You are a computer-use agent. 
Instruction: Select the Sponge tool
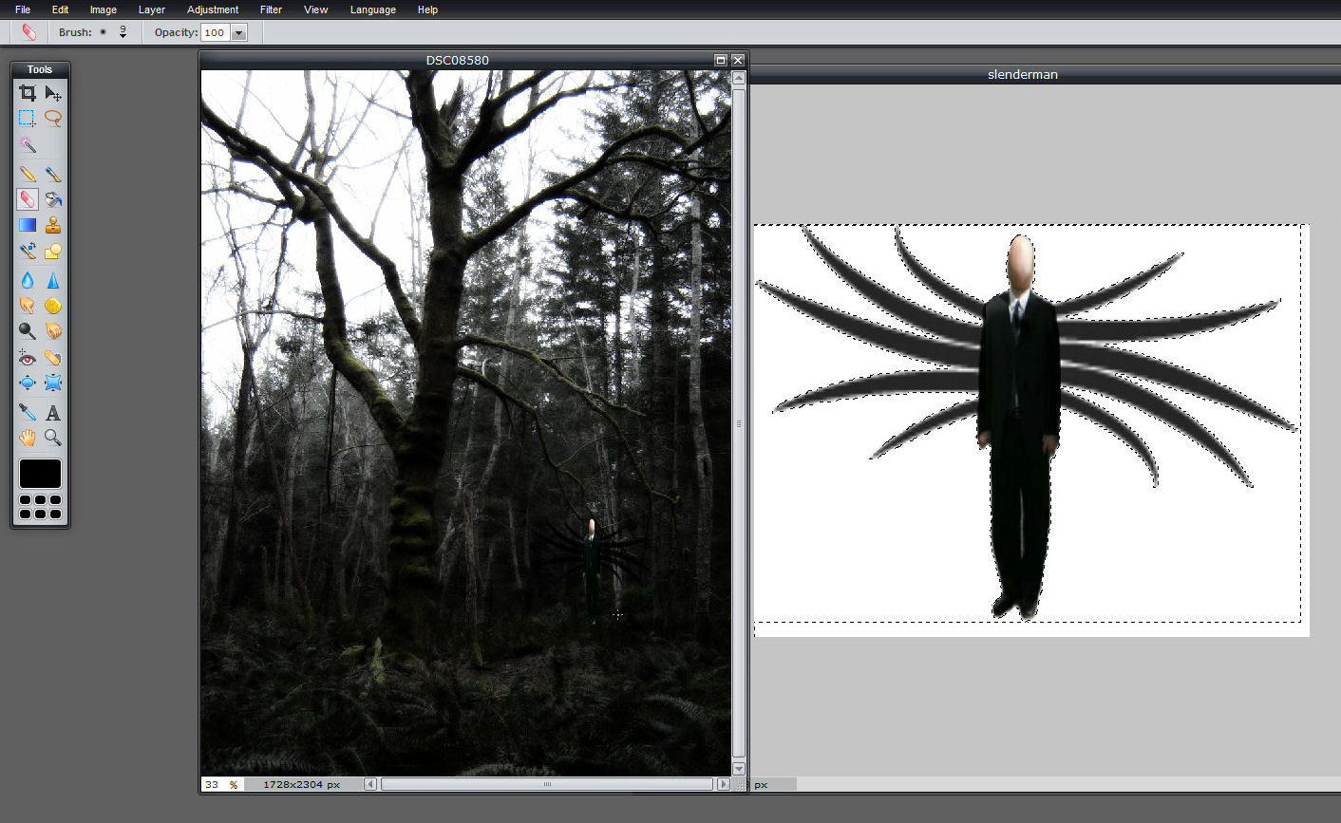[53, 306]
